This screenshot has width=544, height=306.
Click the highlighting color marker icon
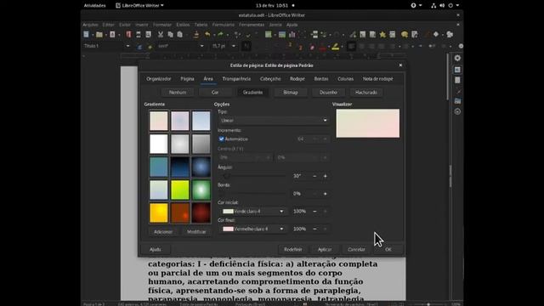click(x=335, y=46)
